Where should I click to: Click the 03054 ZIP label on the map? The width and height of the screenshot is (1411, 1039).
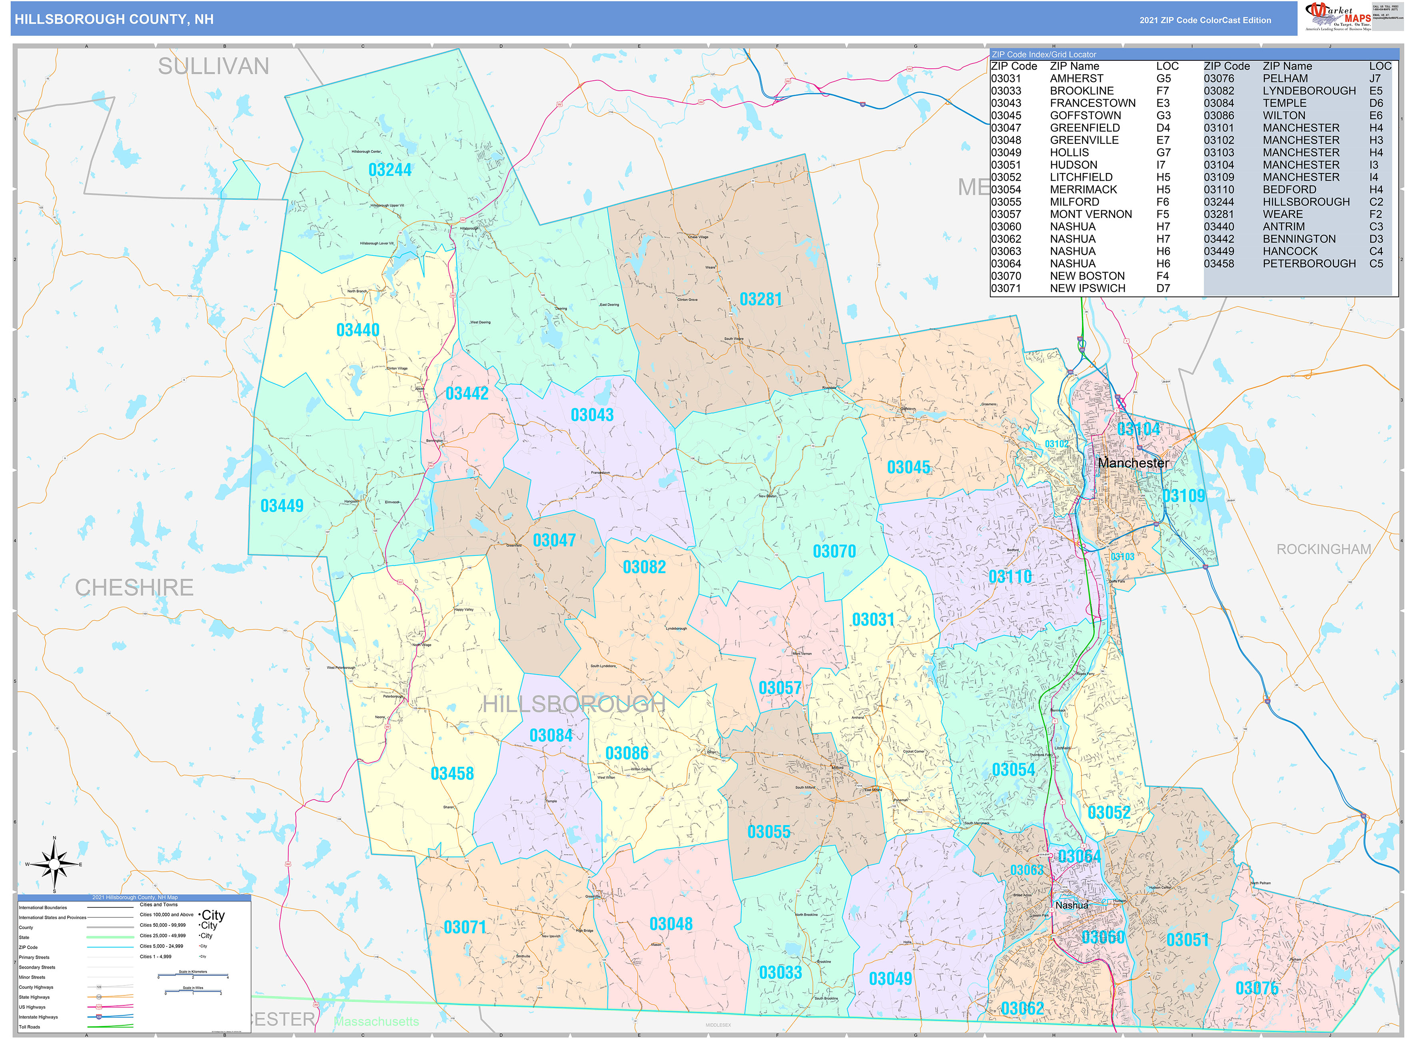1013,770
